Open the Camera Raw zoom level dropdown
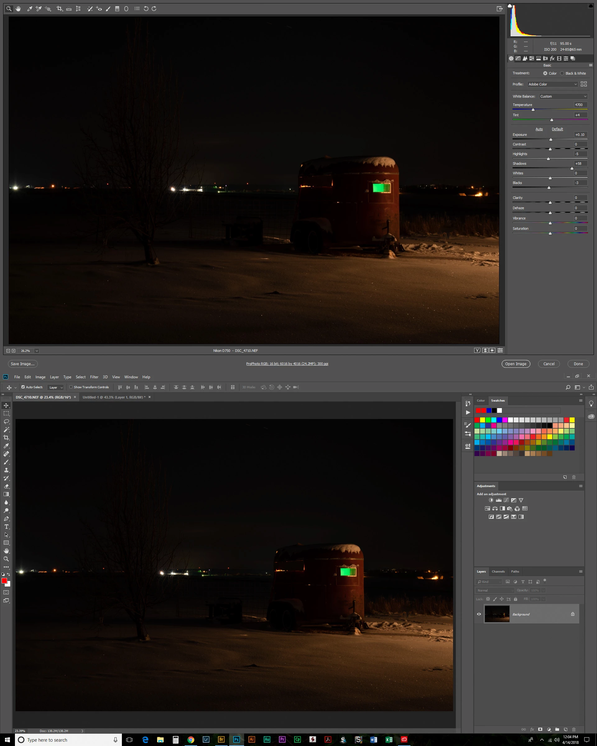This screenshot has height=746, width=597. (37, 351)
